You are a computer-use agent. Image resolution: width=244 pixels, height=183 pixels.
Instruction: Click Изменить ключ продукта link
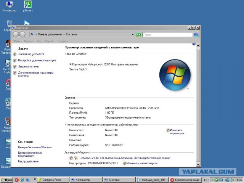142,164
